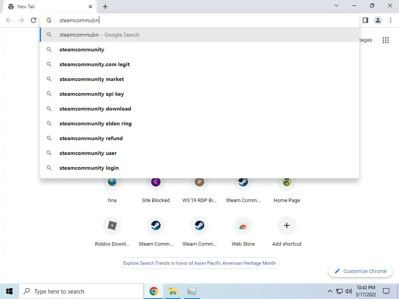Viewport: 399px width, 299px height.
Task: Open Steam Comm shortcut next to Roblox
Action: tap(156, 231)
